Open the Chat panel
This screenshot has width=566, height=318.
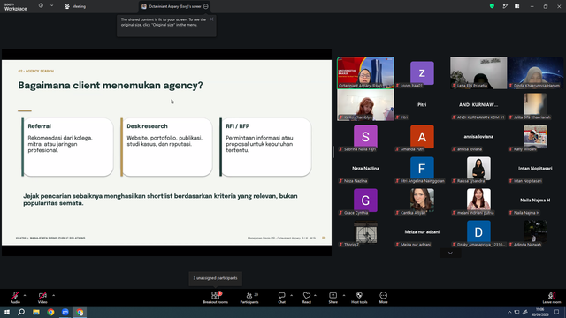281,298
